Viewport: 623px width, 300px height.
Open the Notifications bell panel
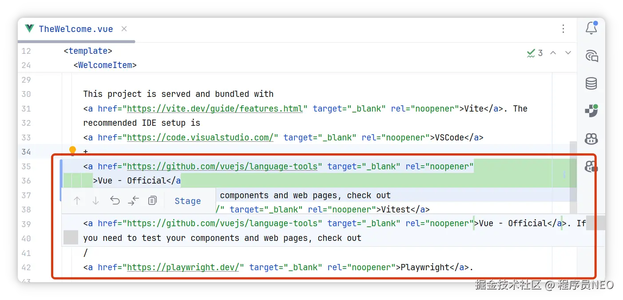click(x=591, y=28)
